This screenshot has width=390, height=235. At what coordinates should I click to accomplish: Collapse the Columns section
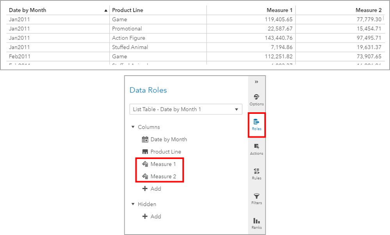[133, 127]
